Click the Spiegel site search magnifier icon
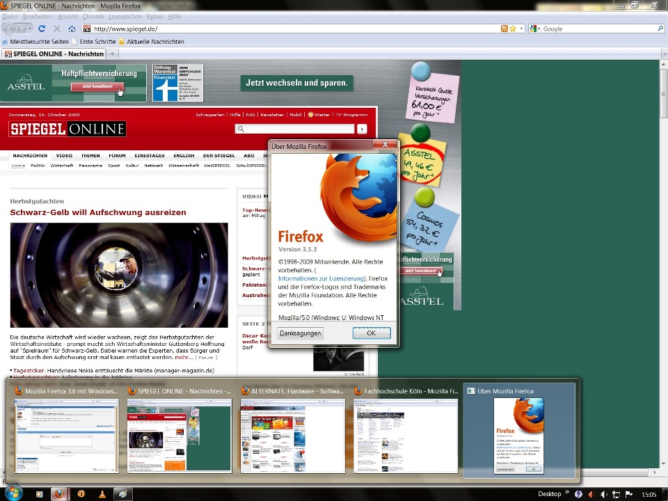The width and height of the screenshot is (668, 501). (241, 129)
